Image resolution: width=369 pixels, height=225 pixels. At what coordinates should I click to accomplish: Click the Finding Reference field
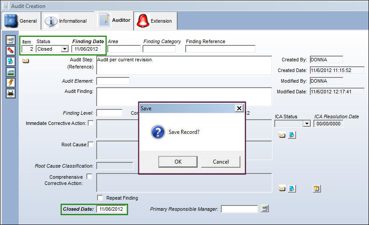coord(220,49)
